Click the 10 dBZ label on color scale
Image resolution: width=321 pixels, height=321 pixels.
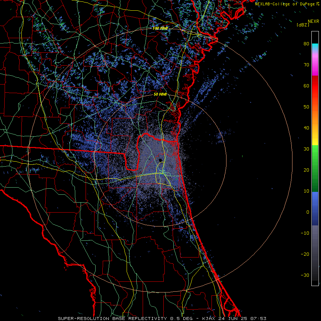pyautogui.click(x=306, y=191)
